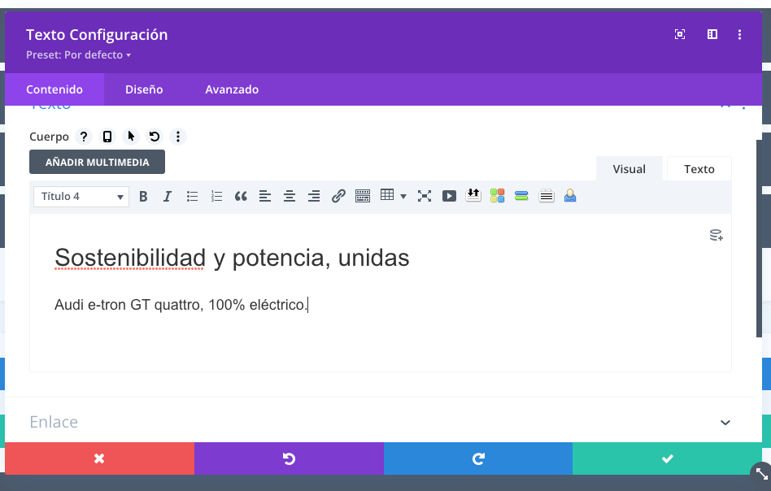Insert a bulleted list
The image size is (771, 491).
192,197
